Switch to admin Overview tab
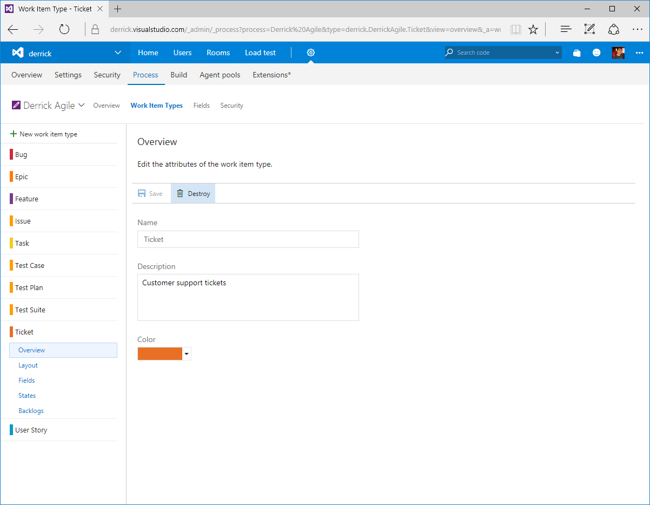Image resolution: width=650 pixels, height=505 pixels. (26, 75)
